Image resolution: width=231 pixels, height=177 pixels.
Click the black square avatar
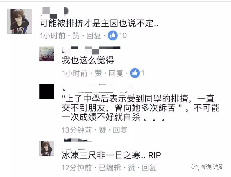47,92
